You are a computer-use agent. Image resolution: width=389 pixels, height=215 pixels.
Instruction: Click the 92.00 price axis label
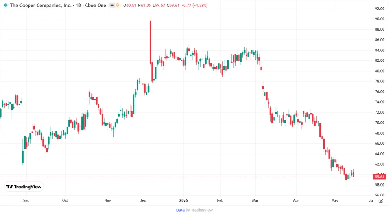click(379, 9)
